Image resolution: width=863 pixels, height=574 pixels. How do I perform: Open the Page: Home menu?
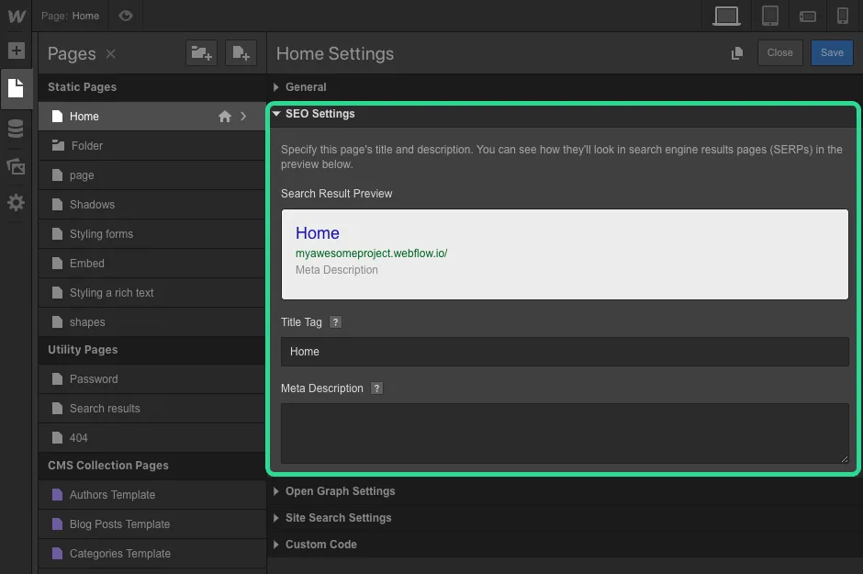tap(71, 15)
